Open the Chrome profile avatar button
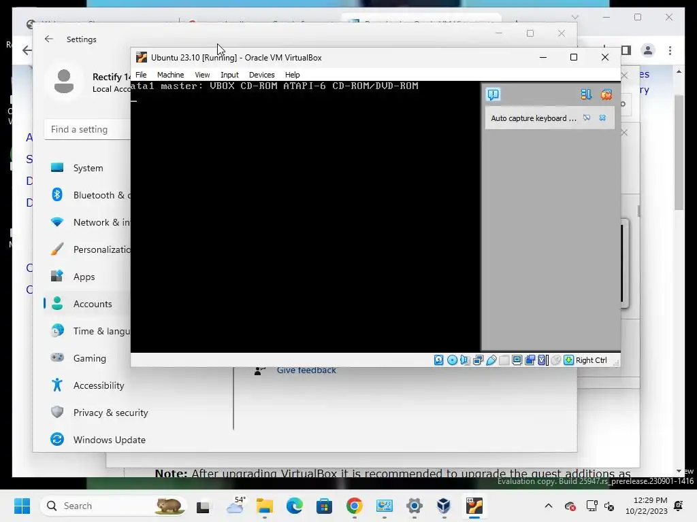697x522 pixels. (648, 50)
